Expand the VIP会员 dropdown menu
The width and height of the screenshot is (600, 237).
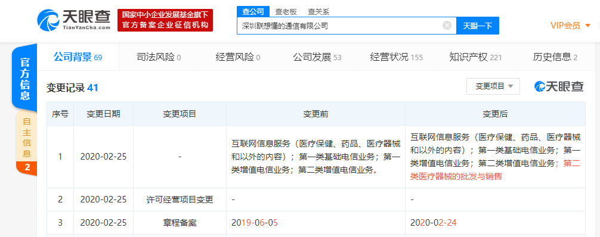[x=570, y=26]
